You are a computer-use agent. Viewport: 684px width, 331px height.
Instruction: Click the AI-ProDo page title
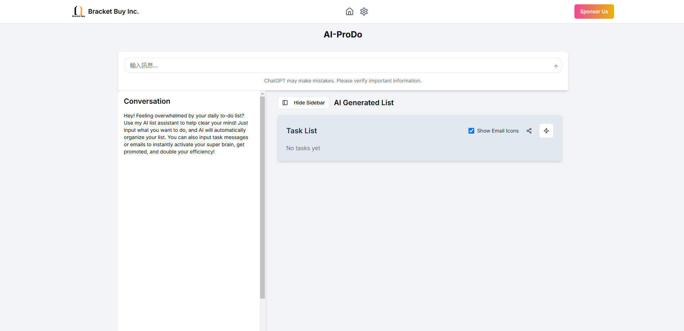click(x=343, y=35)
